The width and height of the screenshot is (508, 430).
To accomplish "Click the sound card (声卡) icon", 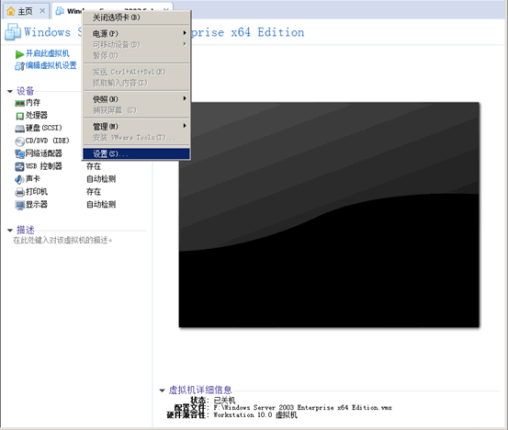I will 19,179.
